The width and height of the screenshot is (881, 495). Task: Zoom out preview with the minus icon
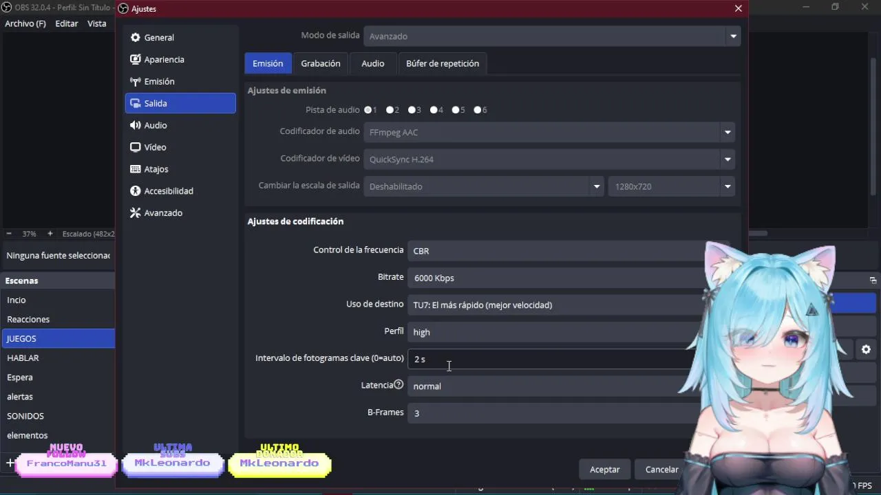(x=9, y=234)
